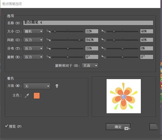The image size is (162, 140).
Task: Click minimum-side slider icon in 旋转 row
Action: click(48, 57)
